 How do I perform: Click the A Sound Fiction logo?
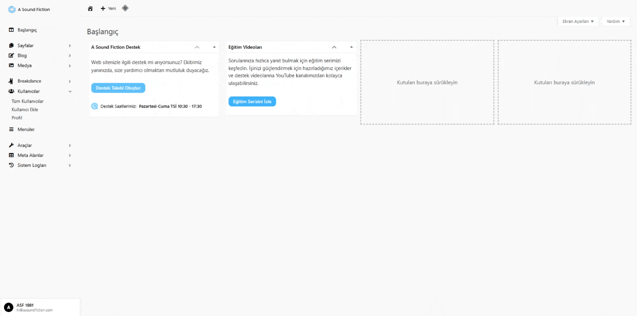(x=12, y=9)
